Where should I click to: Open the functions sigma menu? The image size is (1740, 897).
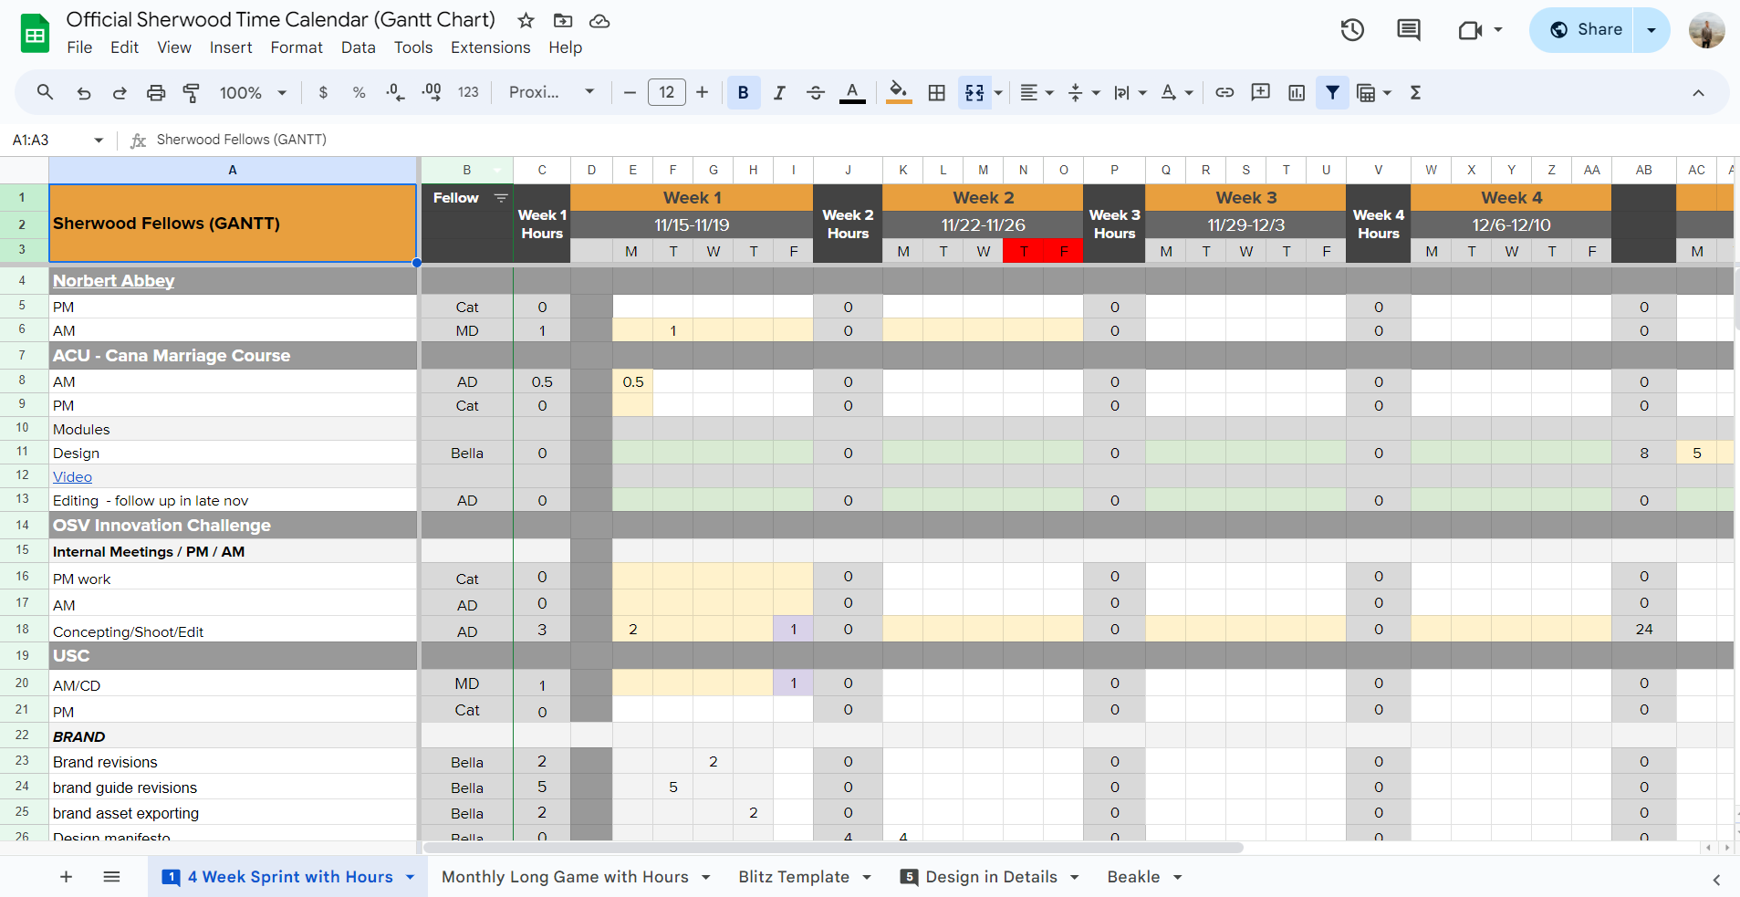point(1415,92)
